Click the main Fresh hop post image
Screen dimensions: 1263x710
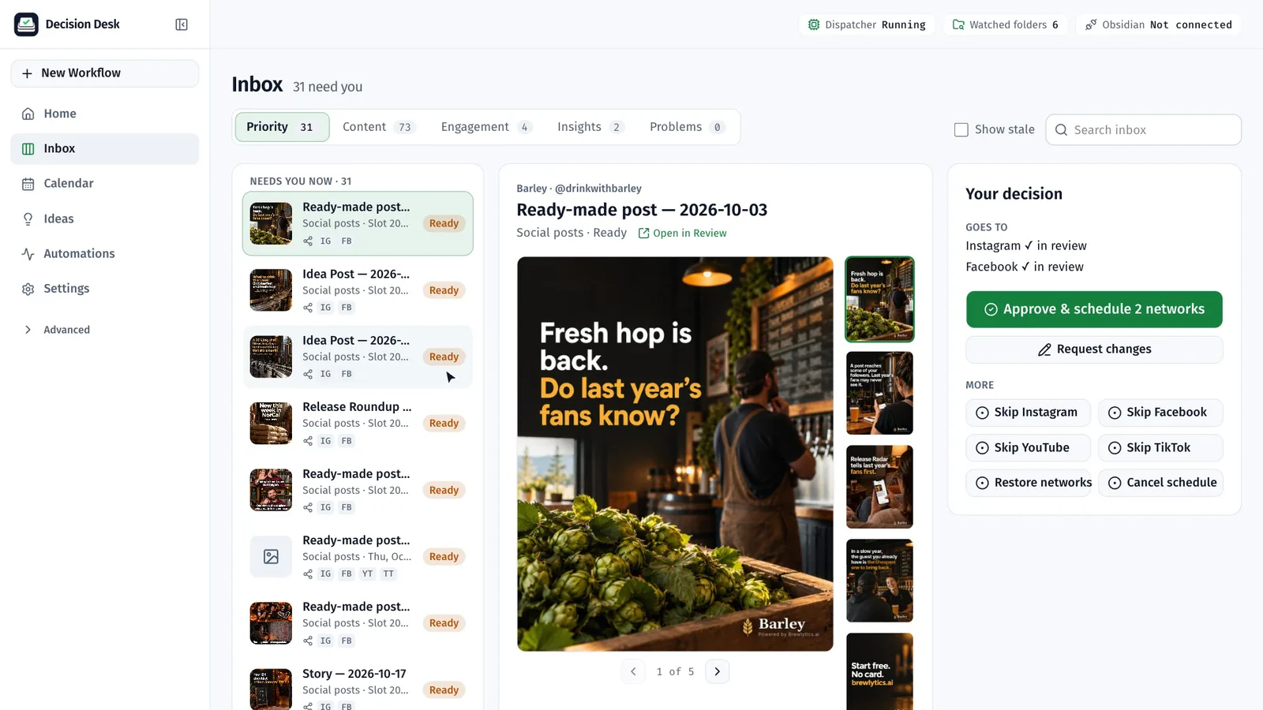[675, 454]
